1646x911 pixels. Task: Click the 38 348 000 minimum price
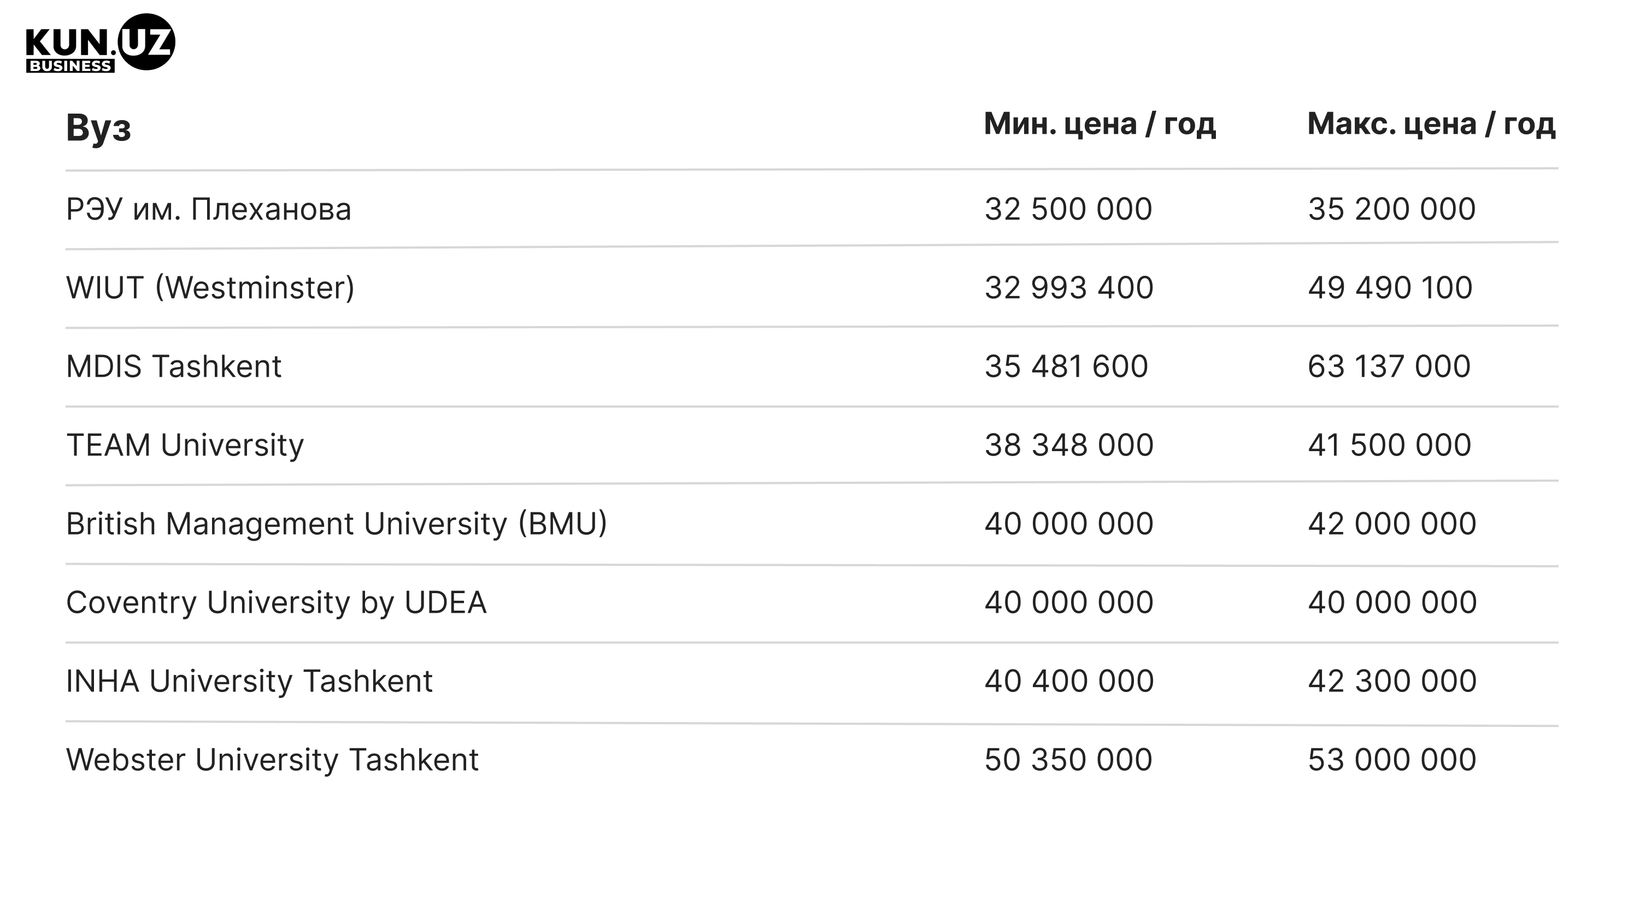click(1069, 445)
